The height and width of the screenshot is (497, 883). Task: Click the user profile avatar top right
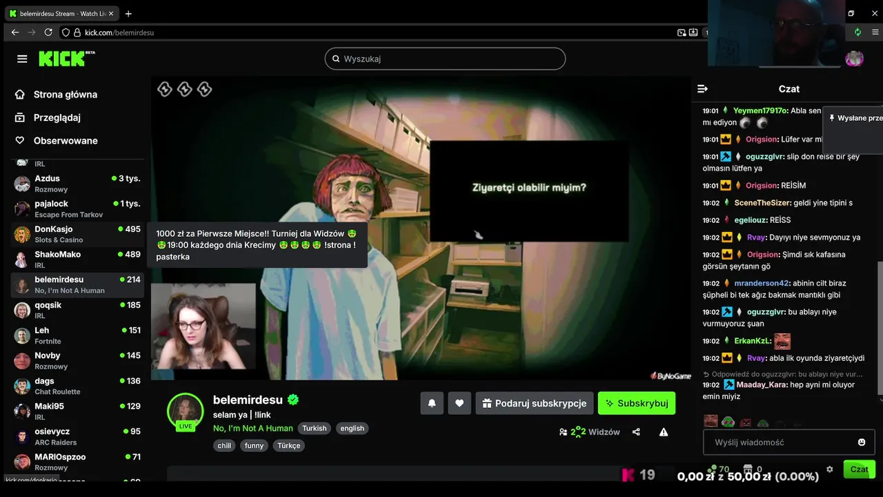pyautogui.click(x=855, y=59)
